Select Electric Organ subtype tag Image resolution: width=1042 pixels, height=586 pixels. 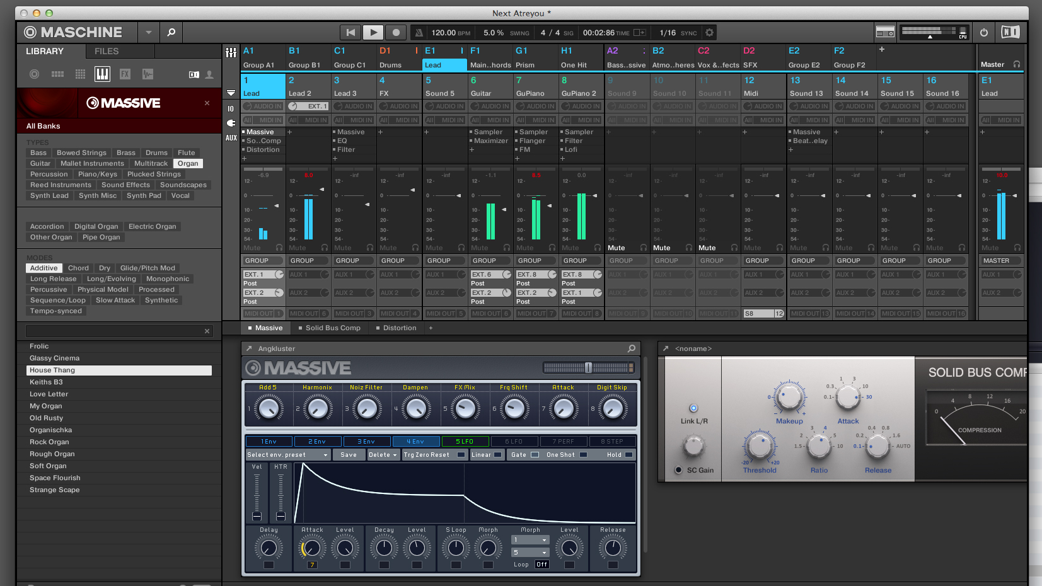point(153,226)
